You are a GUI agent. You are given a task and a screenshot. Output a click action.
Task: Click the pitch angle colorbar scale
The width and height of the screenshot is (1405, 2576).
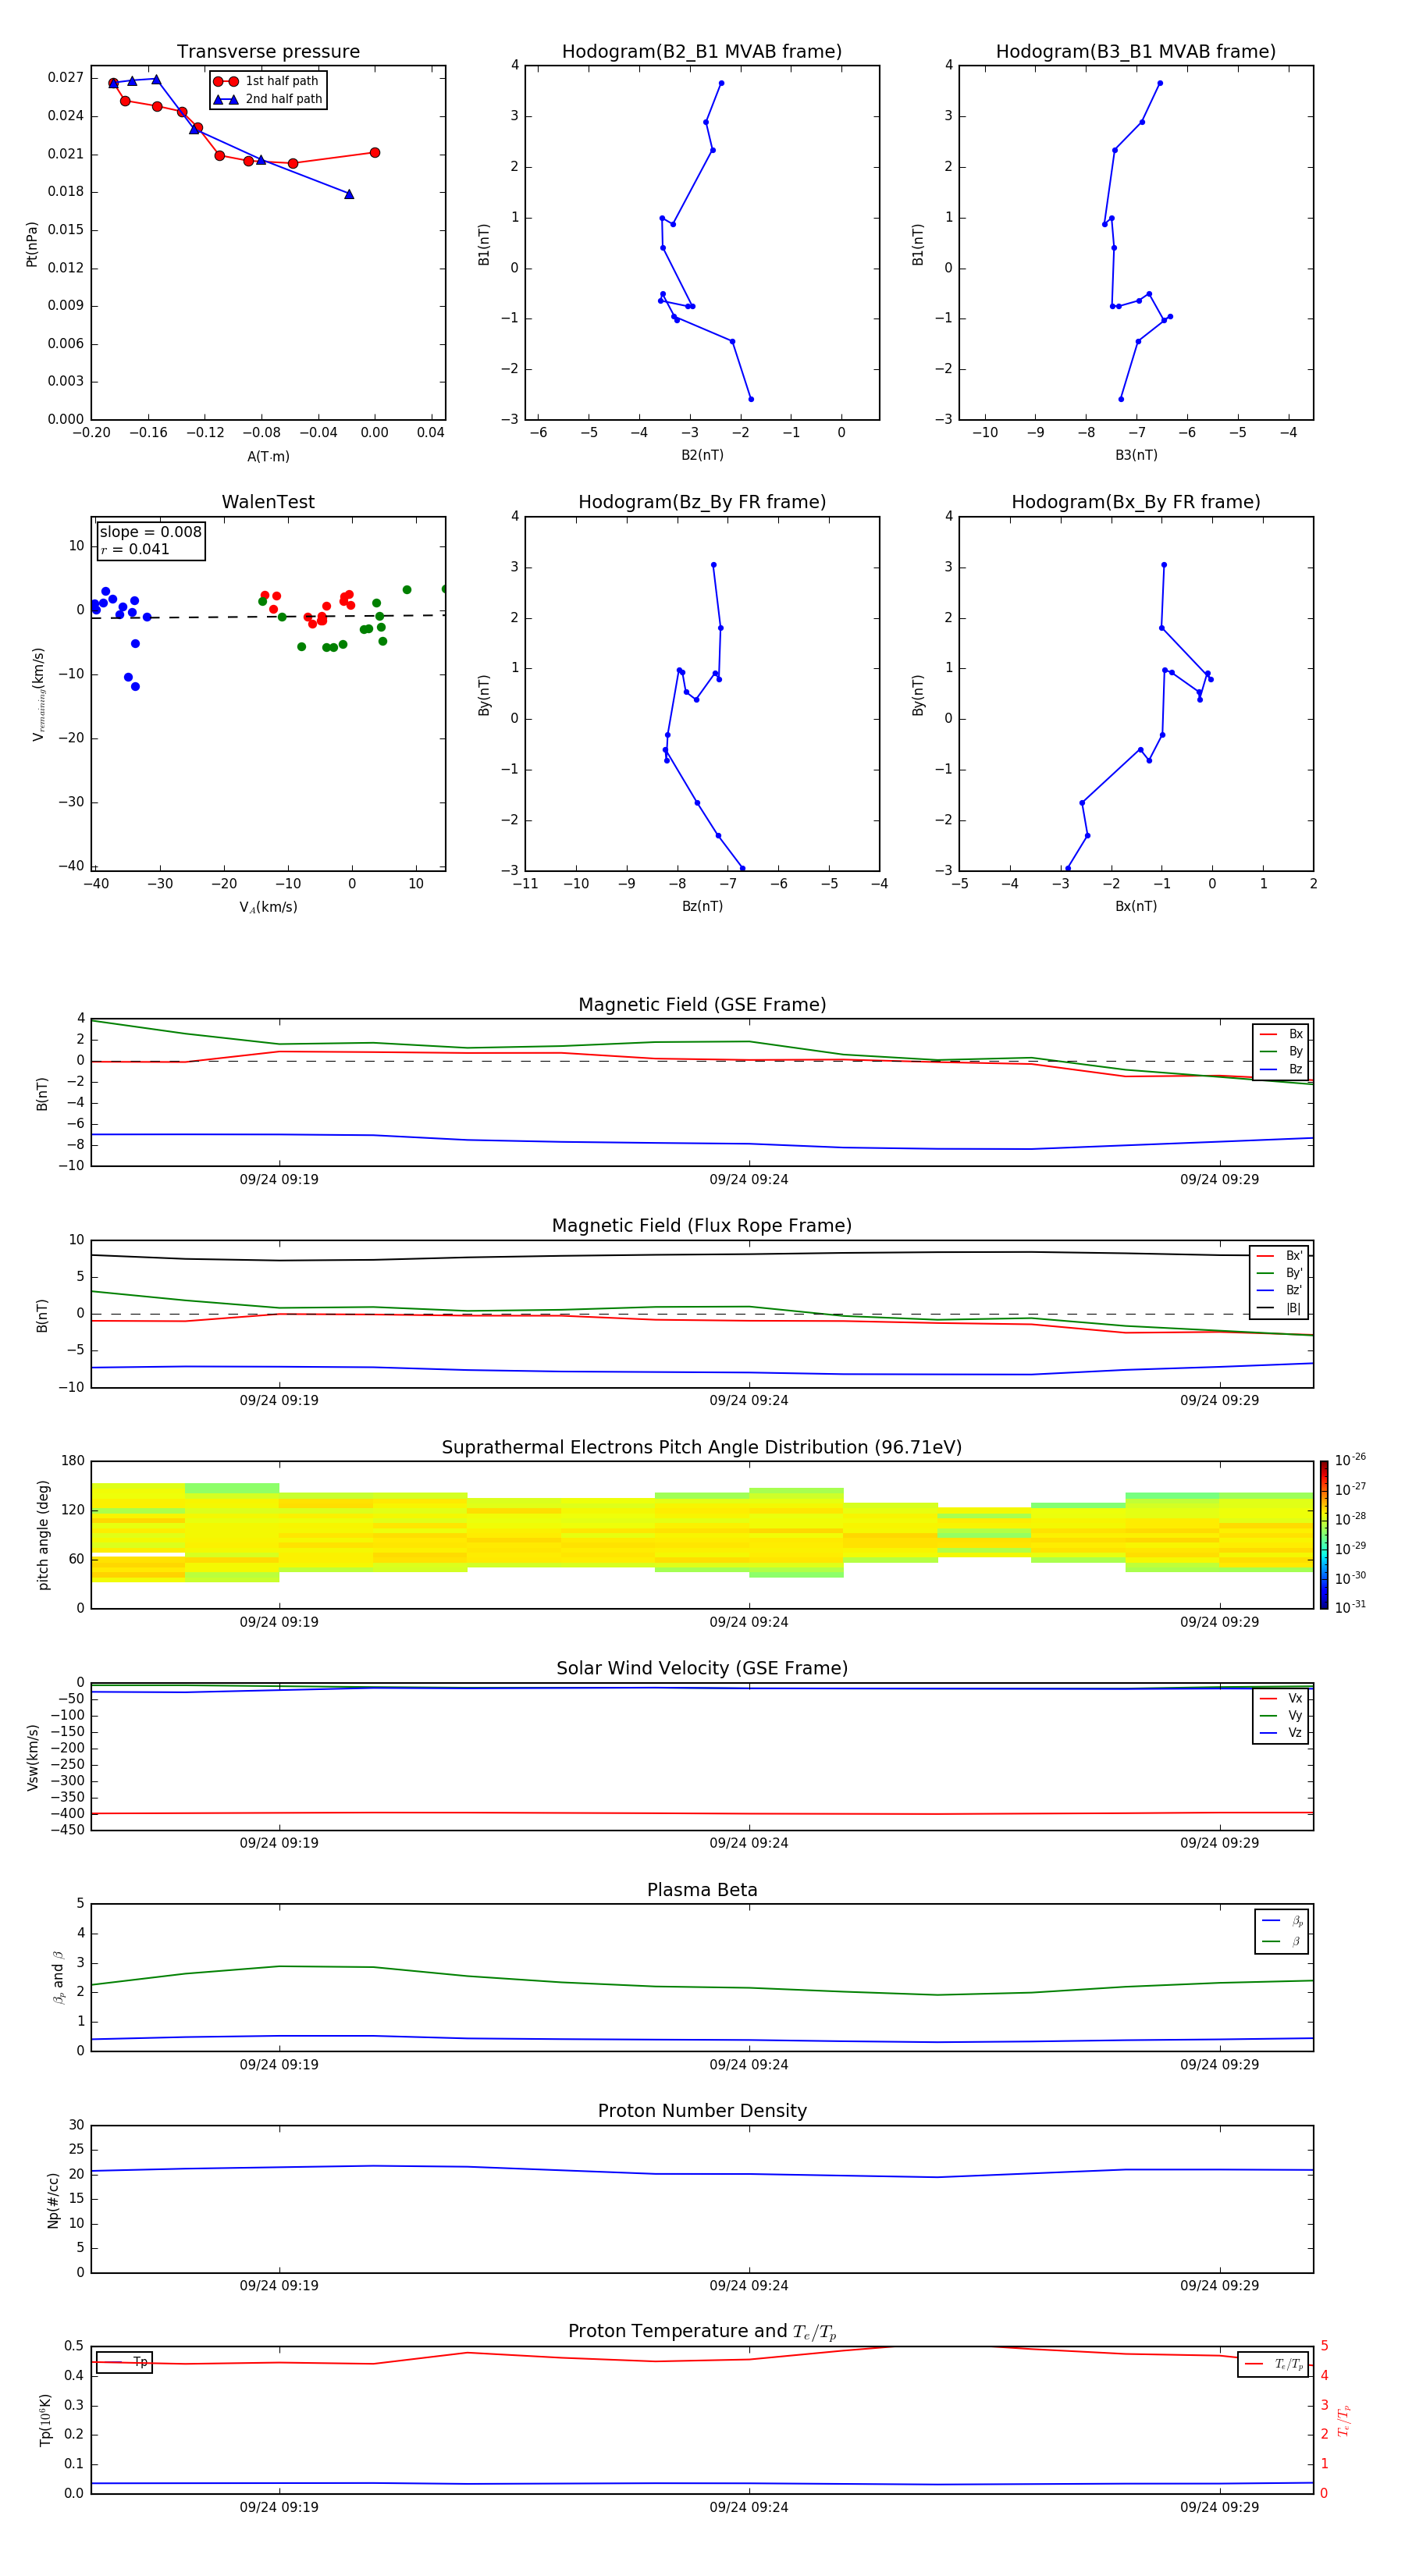(x=1324, y=1535)
